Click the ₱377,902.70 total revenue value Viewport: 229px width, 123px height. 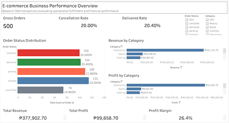click(33, 118)
